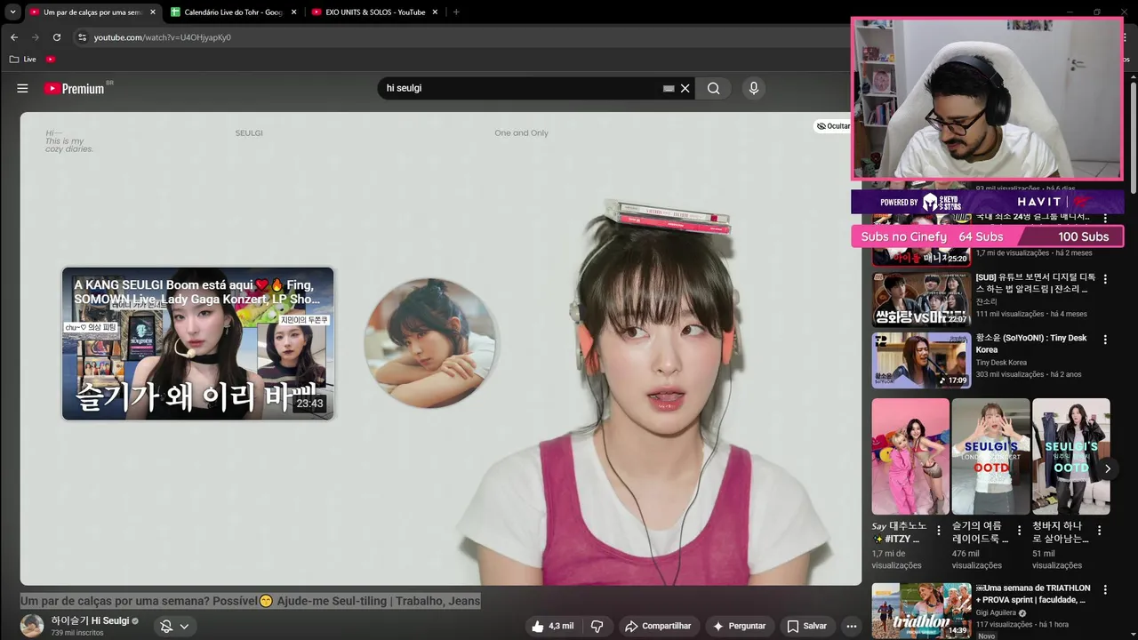Hide end screen with Ocultar button
Image resolution: width=1138 pixels, height=640 pixels.
[833, 126]
